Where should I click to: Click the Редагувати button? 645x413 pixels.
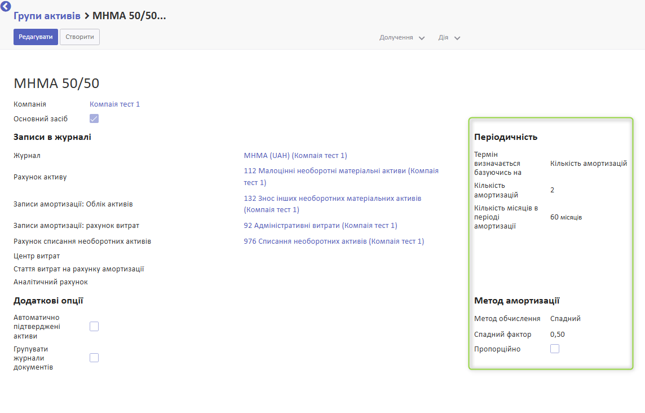point(36,37)
